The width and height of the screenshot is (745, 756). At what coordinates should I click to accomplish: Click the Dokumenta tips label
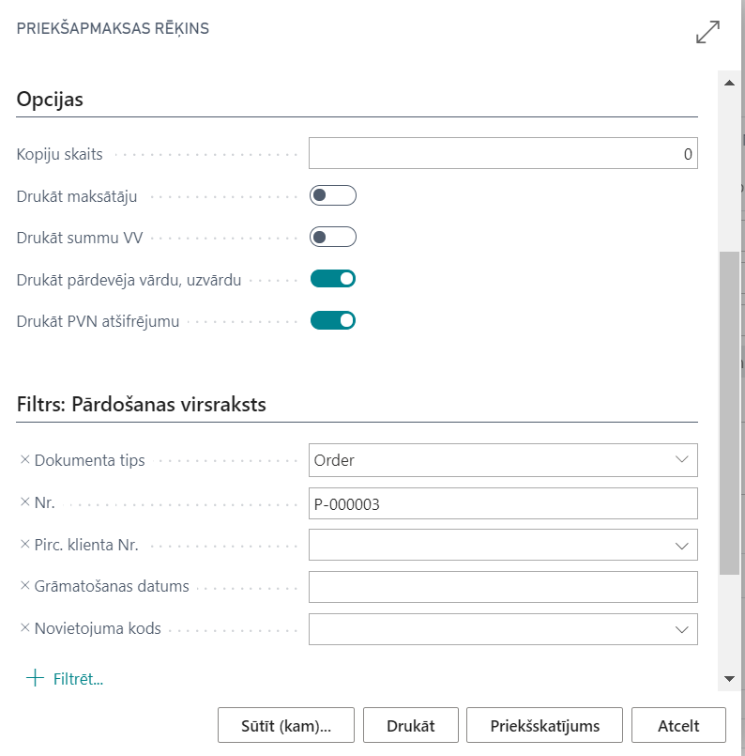(x=89, y=460)
